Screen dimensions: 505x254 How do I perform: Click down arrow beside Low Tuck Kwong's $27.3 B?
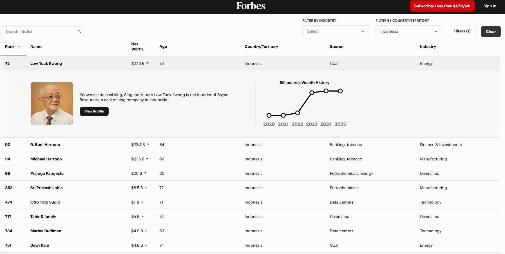[x=148, y=63]
